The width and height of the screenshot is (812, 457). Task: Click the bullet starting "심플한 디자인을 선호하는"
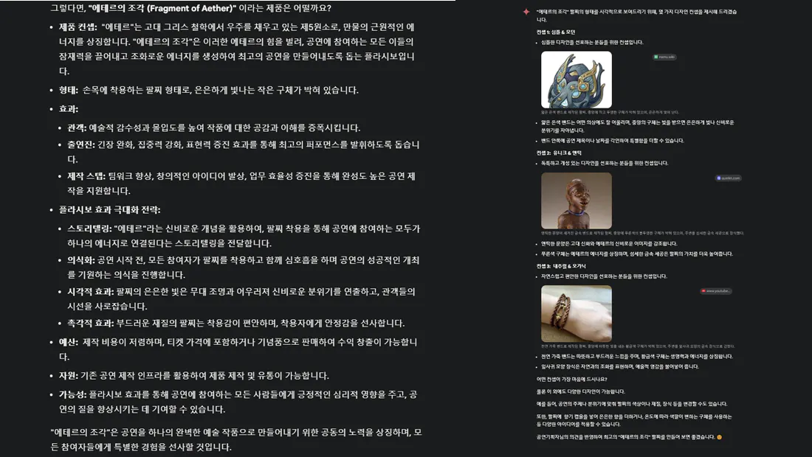[592, 43]
